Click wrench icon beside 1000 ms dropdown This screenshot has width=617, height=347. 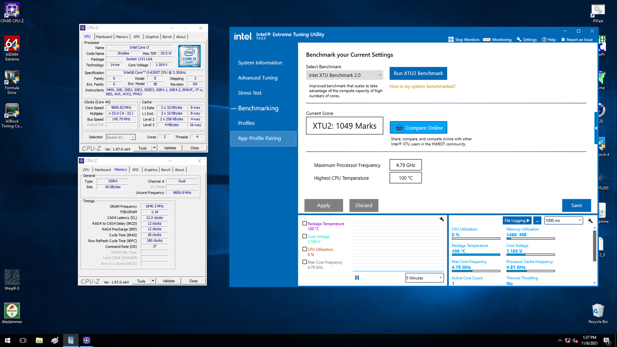point(590,220)
